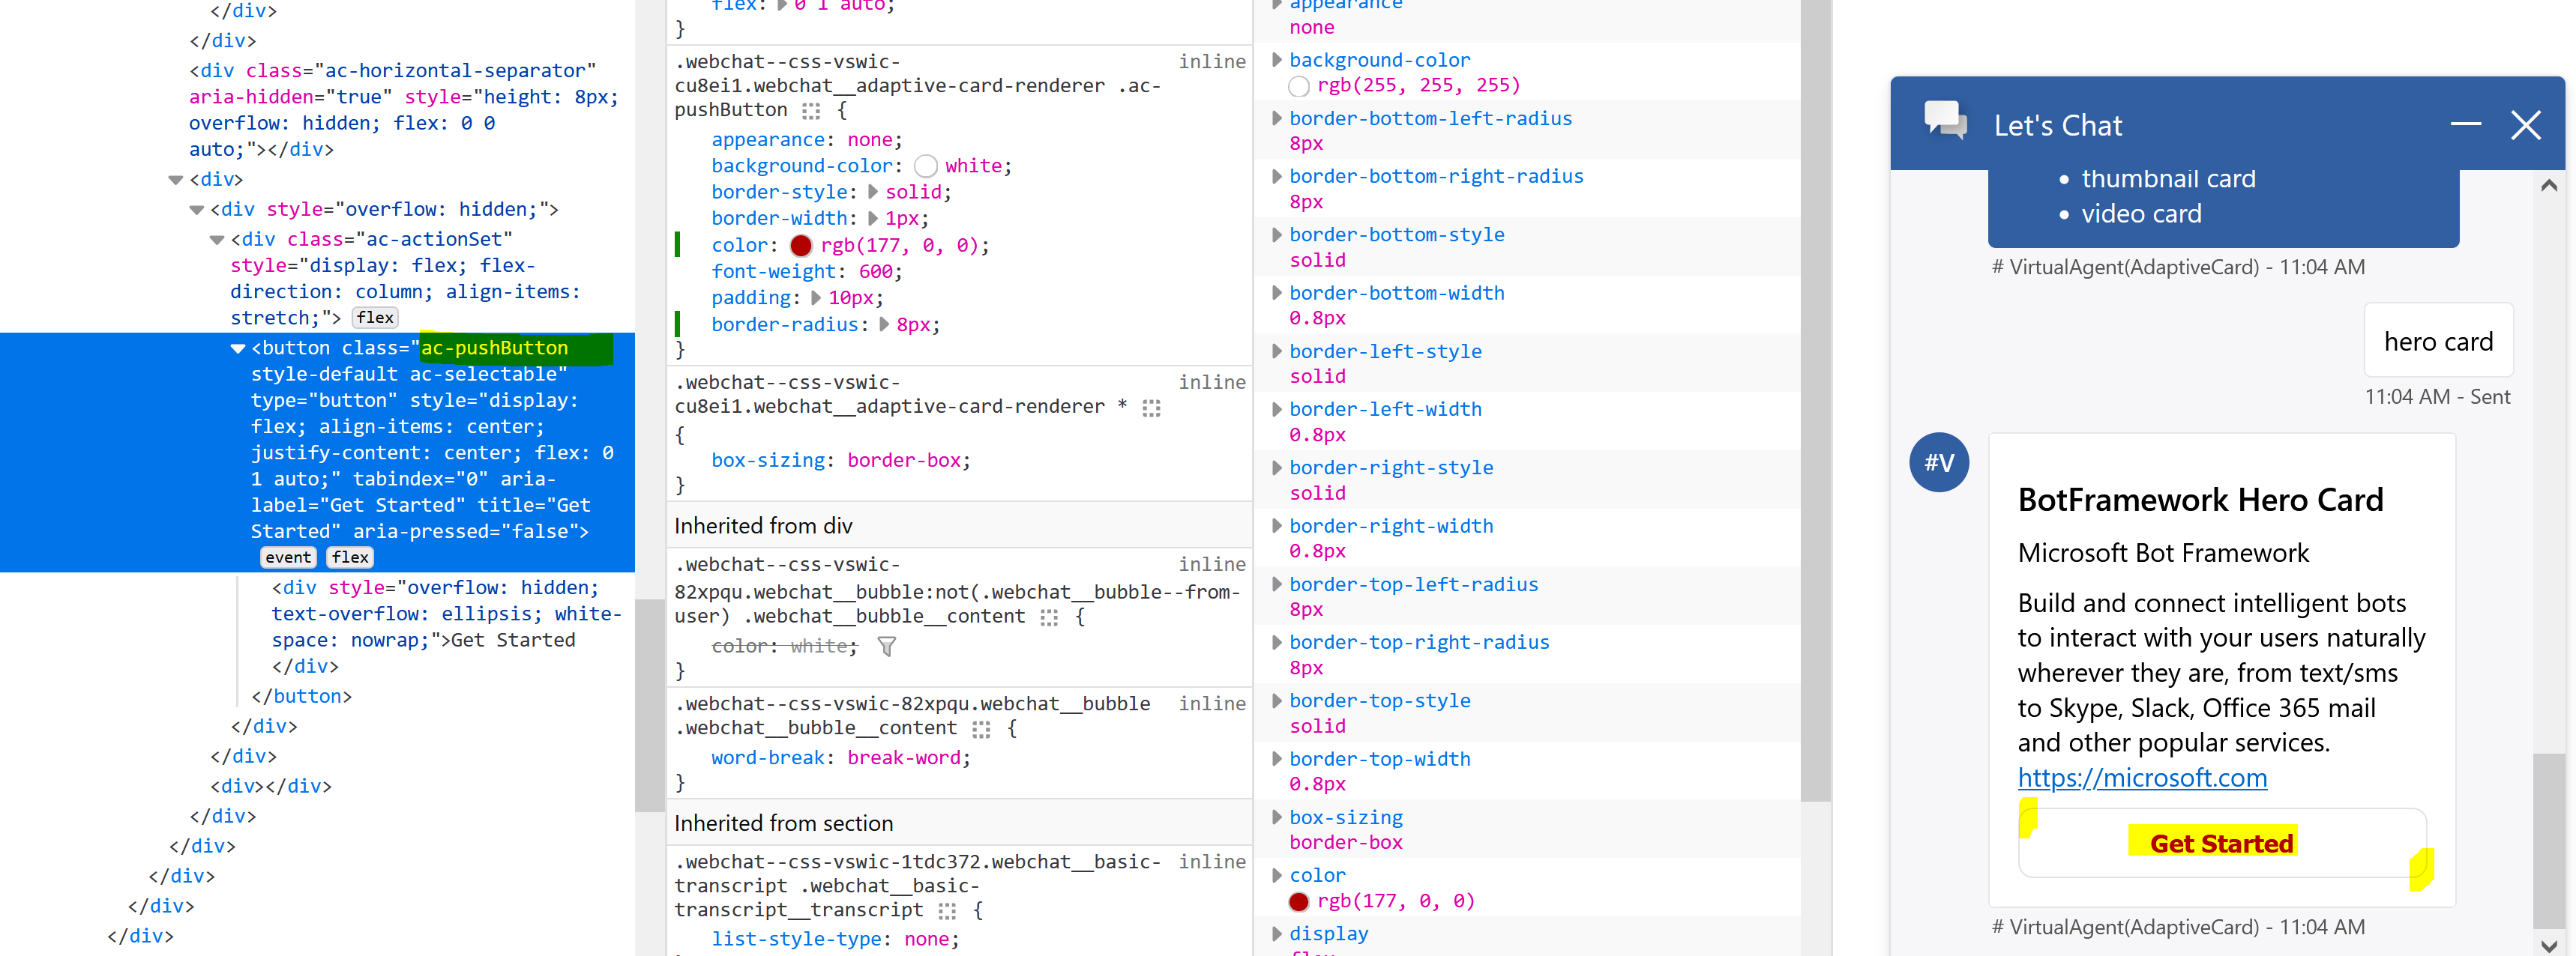2576x956 pixels.
Task: Toggle the flex badge inside the selected button
Action: tap(349, 557)
